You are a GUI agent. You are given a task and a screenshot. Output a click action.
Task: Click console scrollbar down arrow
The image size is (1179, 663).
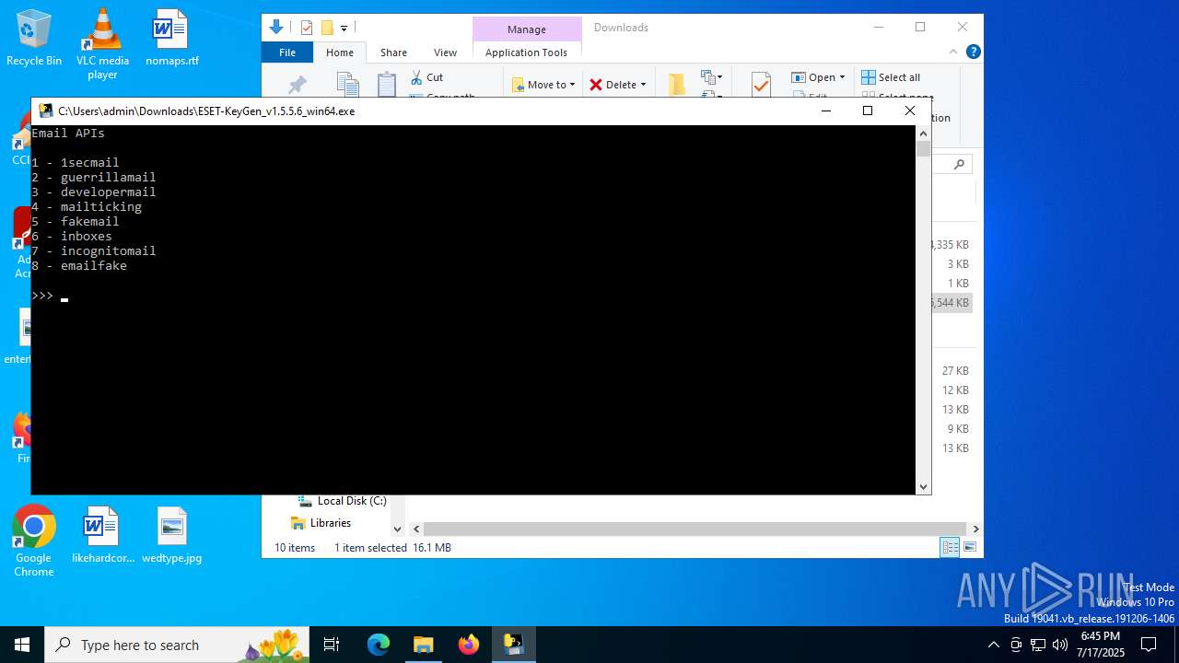tap(923, 487)
